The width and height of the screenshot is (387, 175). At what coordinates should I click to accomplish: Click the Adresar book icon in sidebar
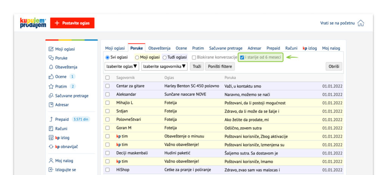pyautogui.click(x=51, y=105)
